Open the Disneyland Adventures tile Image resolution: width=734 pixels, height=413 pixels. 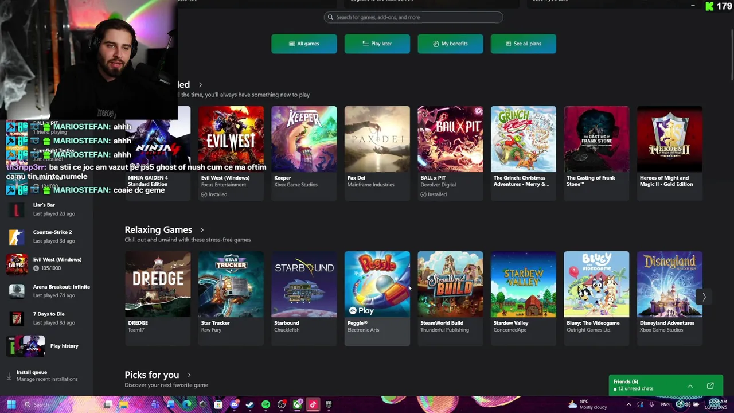coord(670,298)
